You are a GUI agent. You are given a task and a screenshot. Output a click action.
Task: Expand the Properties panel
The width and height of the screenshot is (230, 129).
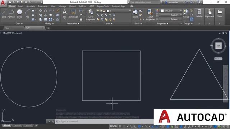tap(162, 24)
